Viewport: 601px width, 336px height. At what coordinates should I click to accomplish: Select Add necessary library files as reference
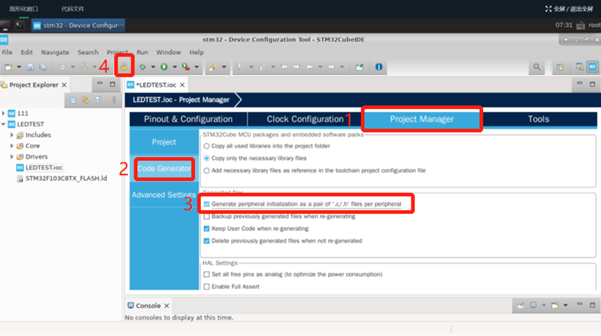[x=207, y=171]
